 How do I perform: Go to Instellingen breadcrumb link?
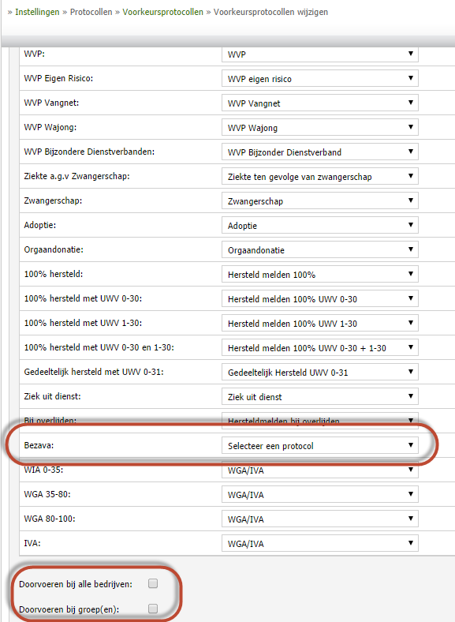pos(37,12)
